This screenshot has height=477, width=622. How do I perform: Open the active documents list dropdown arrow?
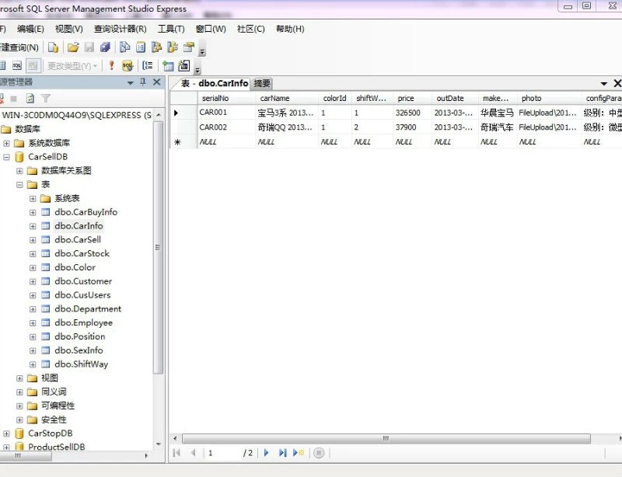pos(604,83)
